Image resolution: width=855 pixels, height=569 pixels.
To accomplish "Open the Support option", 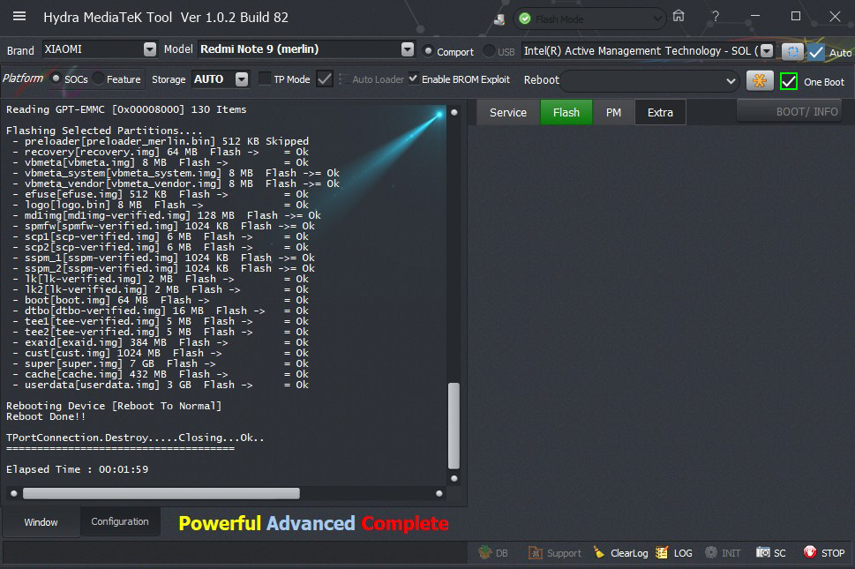I will coord(554,552).
